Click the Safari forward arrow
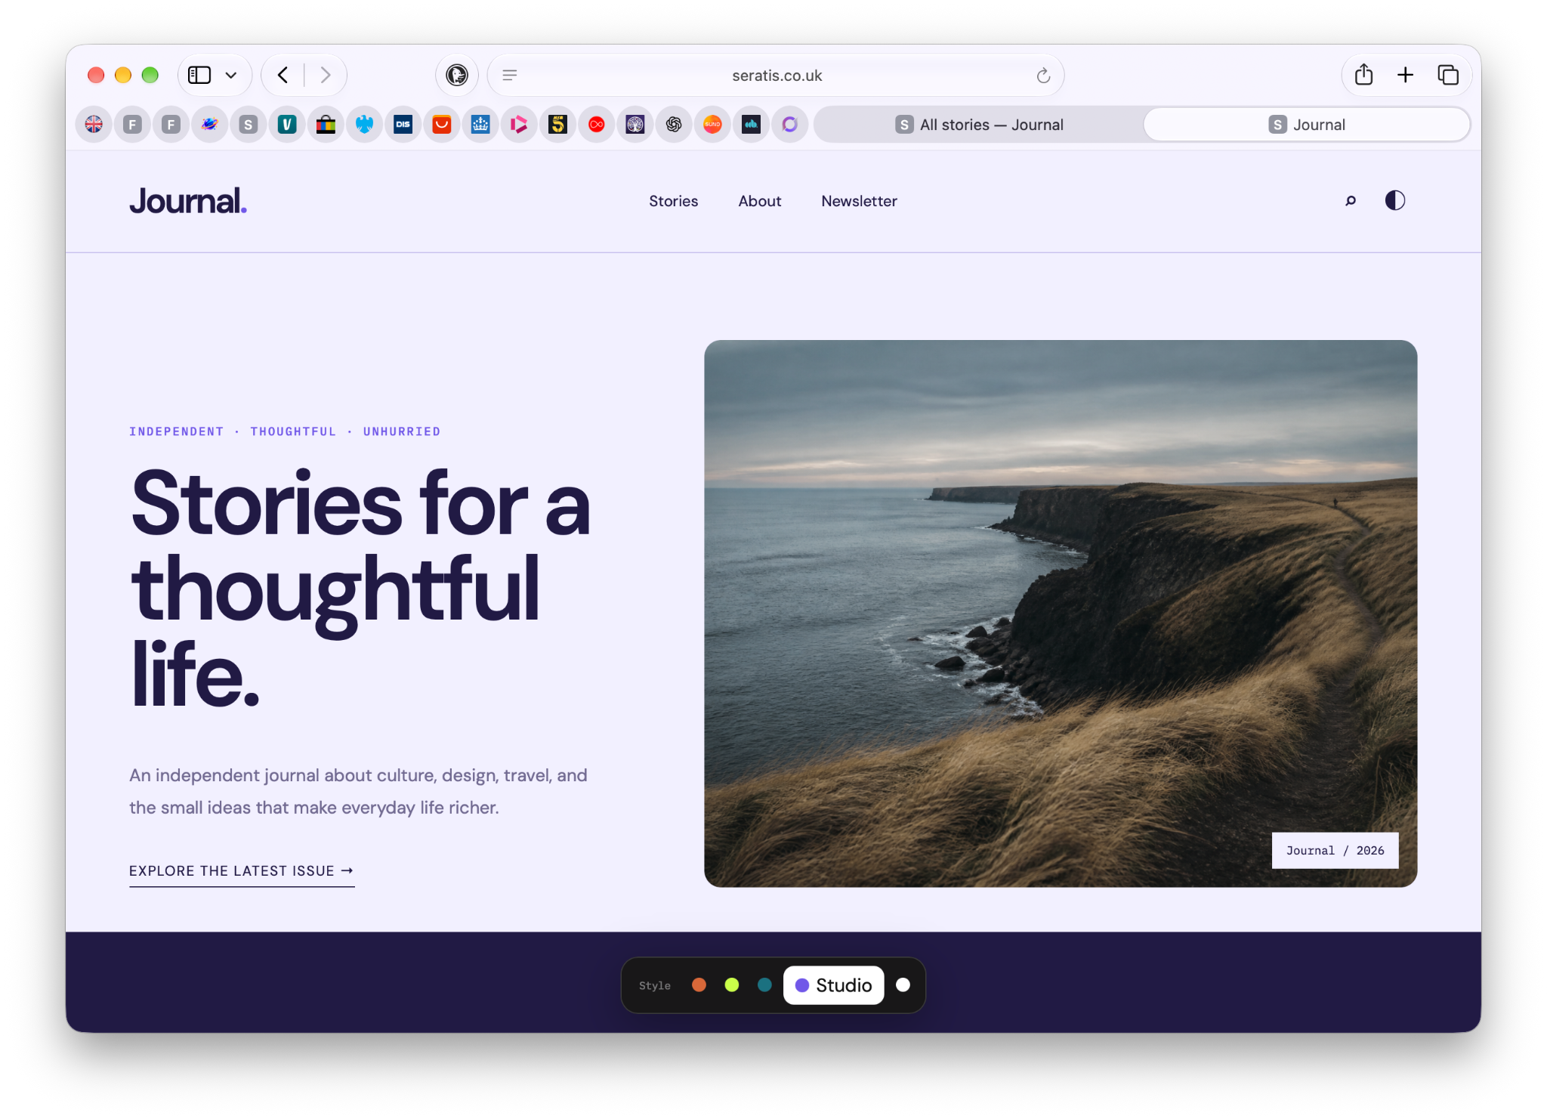This screenshot has height=1119, width=1547. [326, 75]
